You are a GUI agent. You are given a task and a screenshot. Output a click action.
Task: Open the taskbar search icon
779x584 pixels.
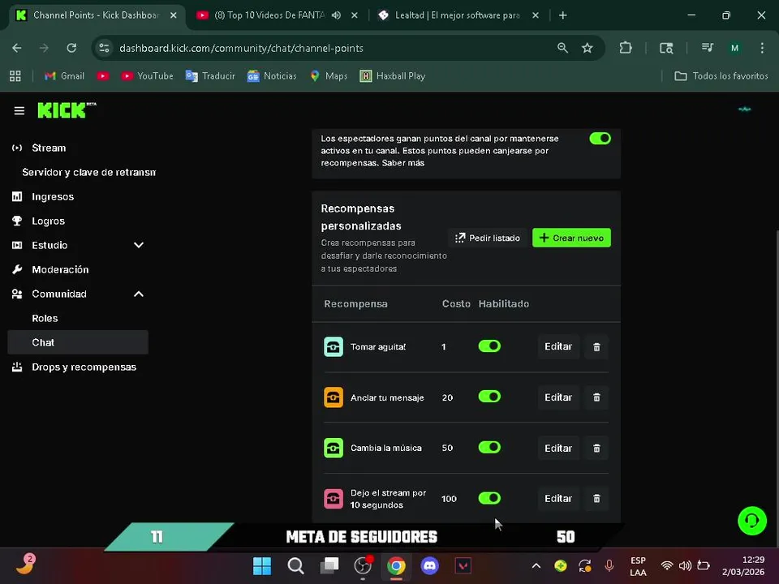tap(295, 565)
